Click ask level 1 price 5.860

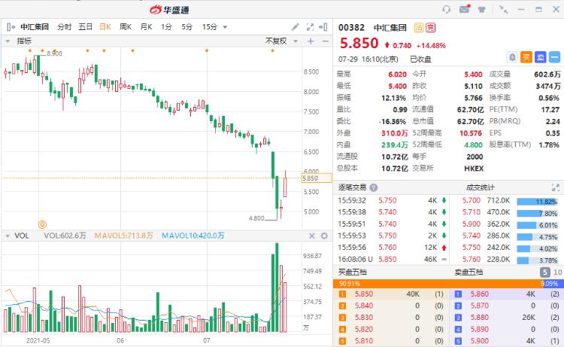point(480,294)
